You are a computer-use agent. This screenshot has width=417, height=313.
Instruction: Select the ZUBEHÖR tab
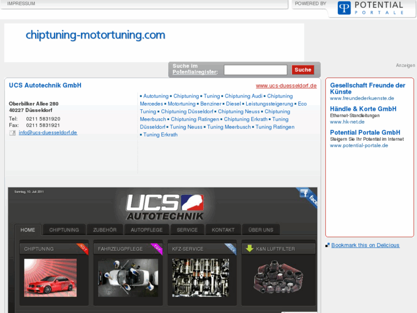[105, 230]
